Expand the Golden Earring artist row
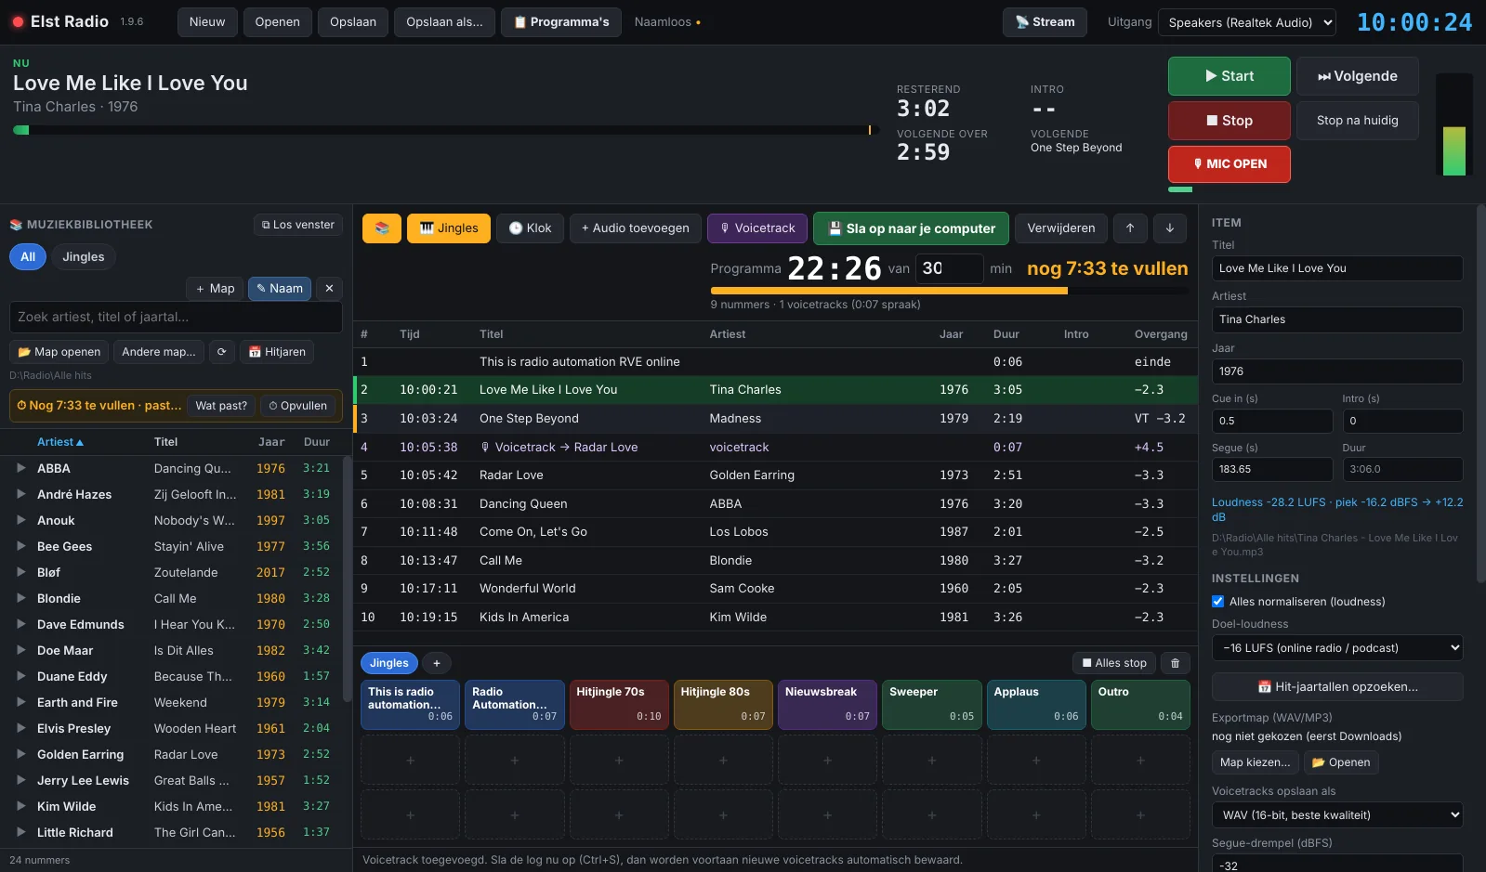The width and height of the screenshot is (1486, 872). (20, 755)
